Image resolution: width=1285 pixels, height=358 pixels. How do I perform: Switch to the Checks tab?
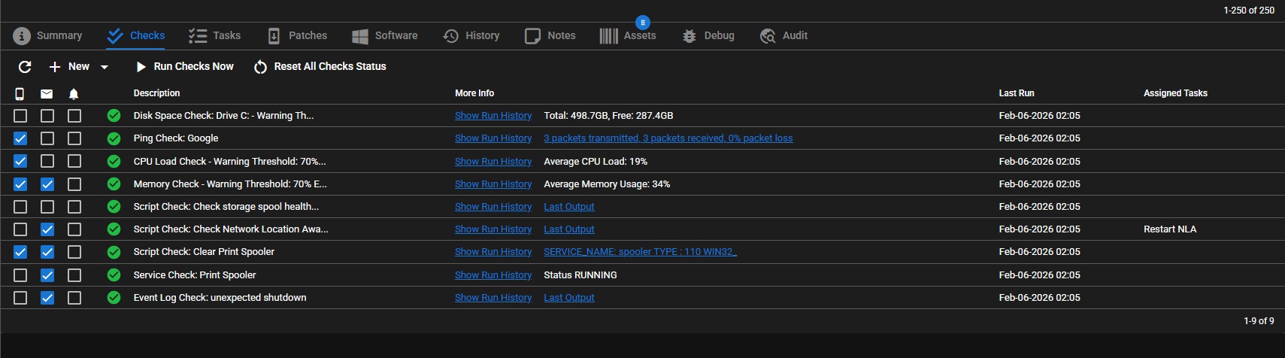(x=136, y=35)
